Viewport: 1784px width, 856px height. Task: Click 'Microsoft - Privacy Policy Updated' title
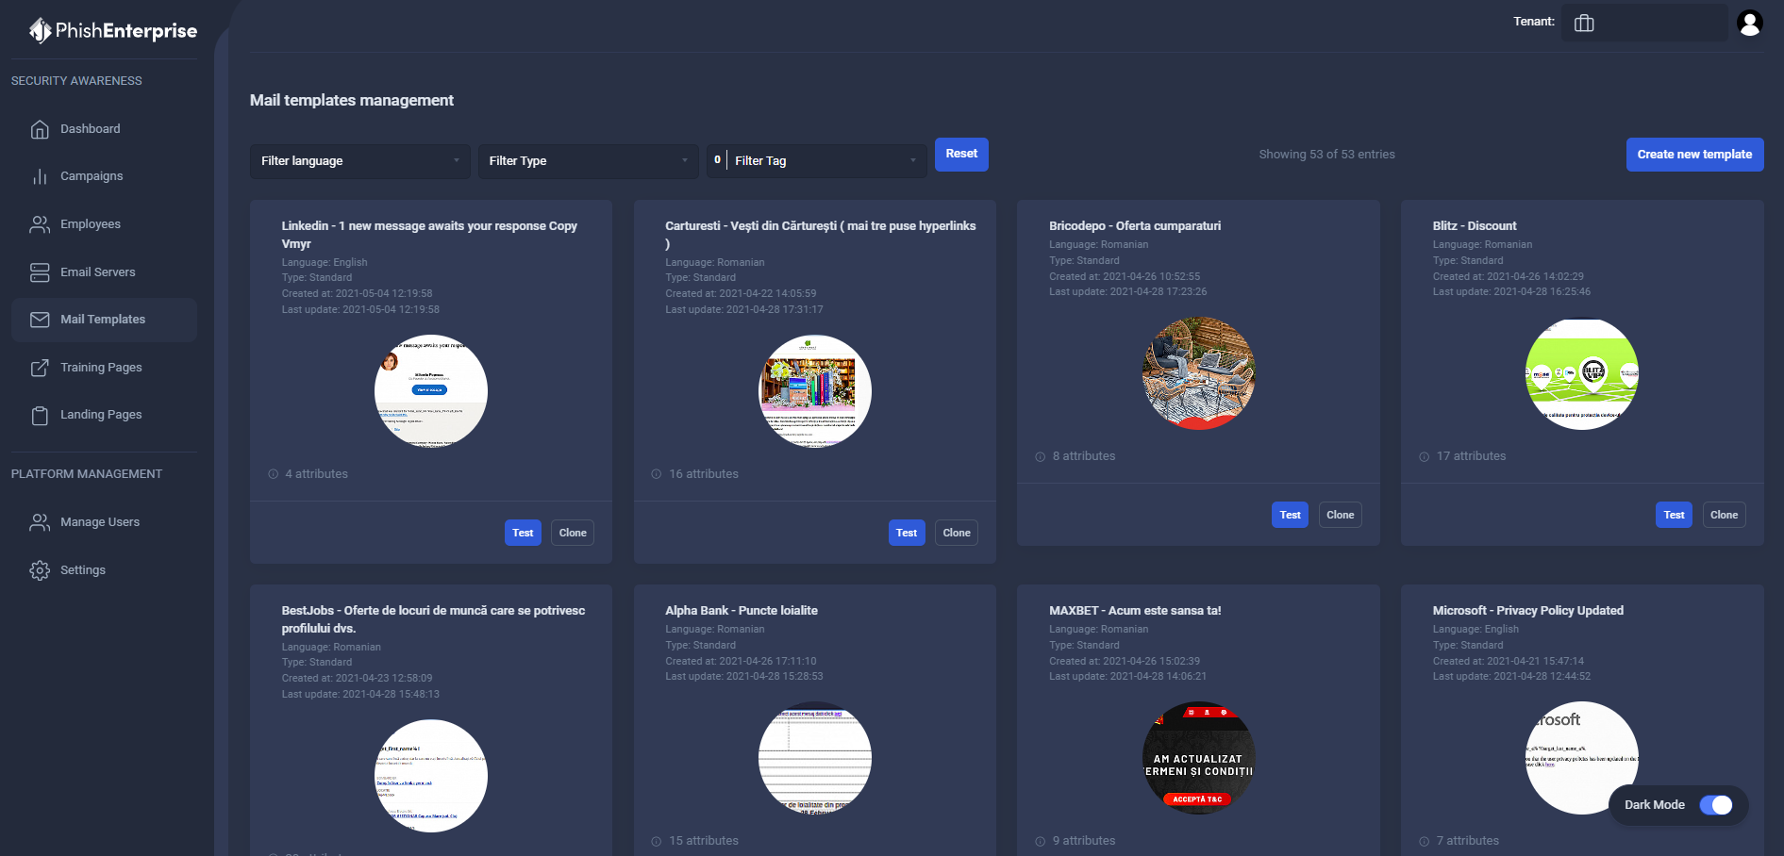(1528, 611)
